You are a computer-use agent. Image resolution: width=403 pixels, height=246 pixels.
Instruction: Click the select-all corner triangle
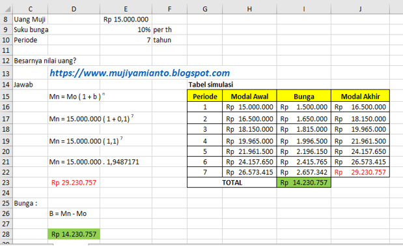[8, 9]
